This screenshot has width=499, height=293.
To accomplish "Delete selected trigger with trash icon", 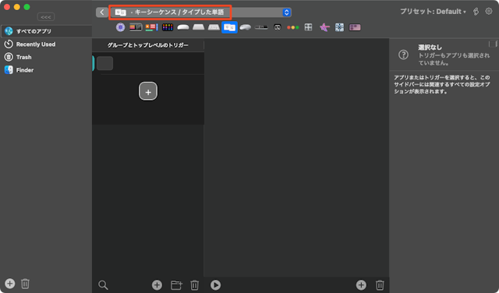I will coord(194,284).
